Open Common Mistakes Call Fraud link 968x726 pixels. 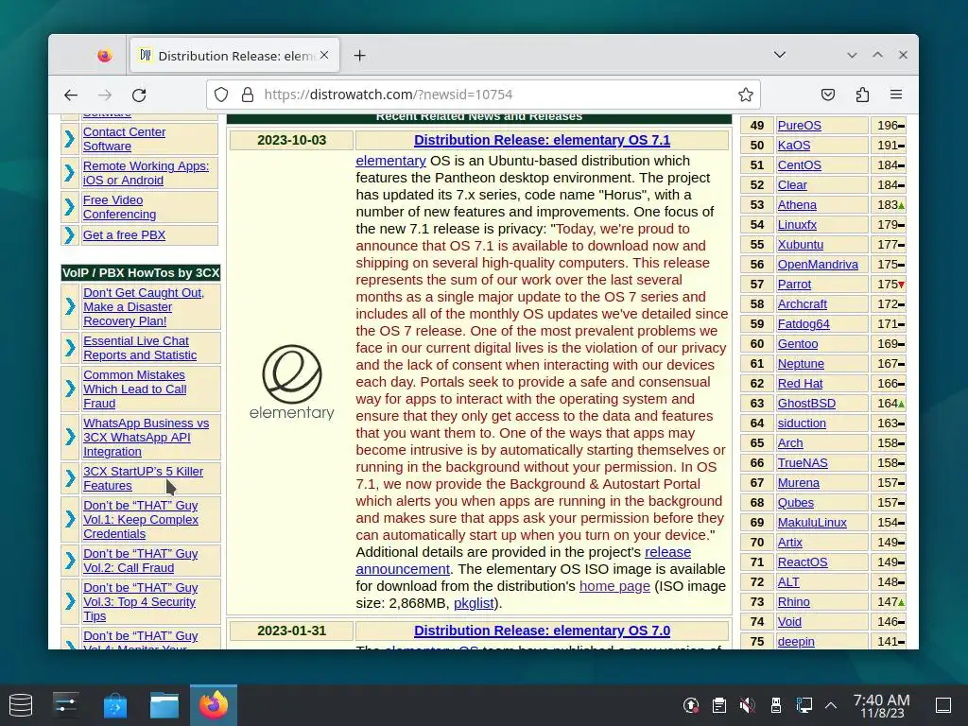coord(134,389)
